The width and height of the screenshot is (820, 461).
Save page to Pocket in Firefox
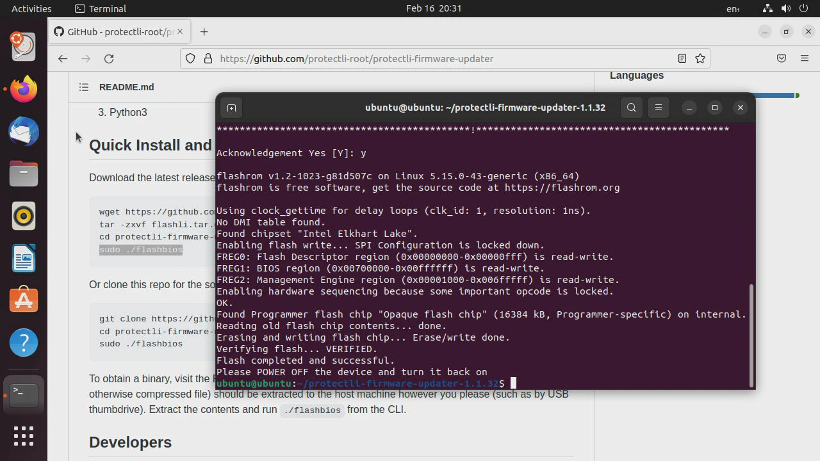(782, 58)
